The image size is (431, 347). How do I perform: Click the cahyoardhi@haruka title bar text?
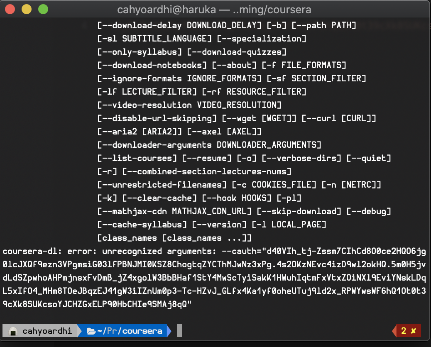215,9
